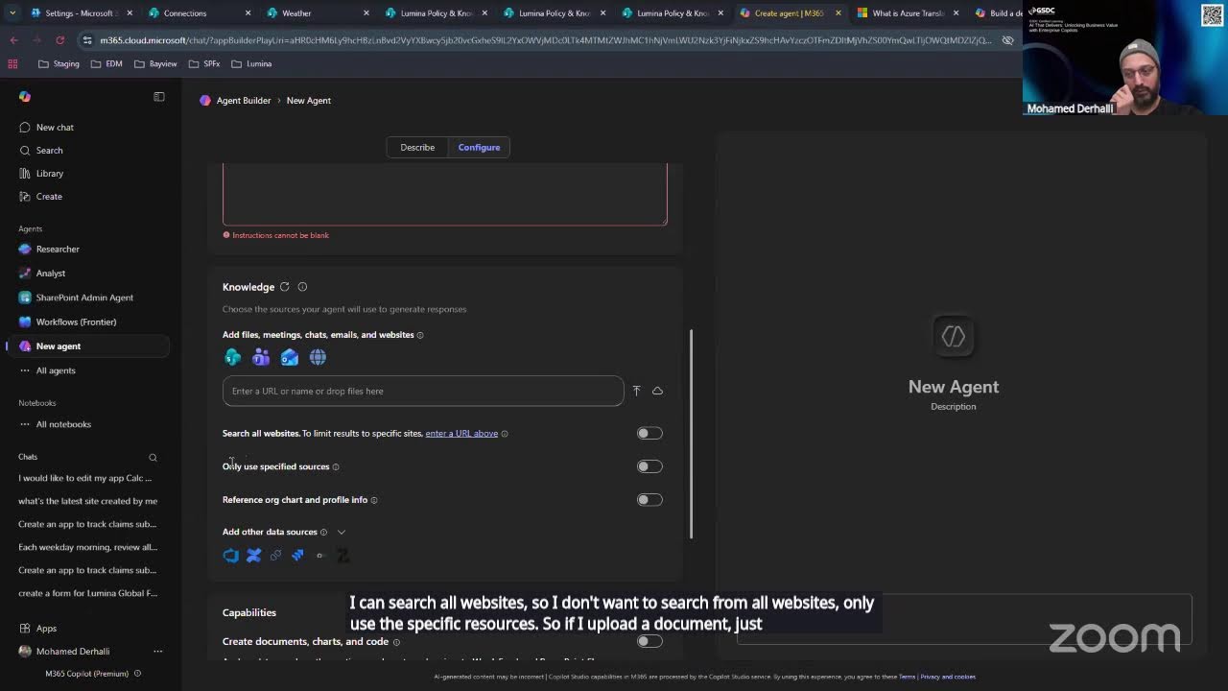Go to Agent Builder breadcrumb

[244, 101]
